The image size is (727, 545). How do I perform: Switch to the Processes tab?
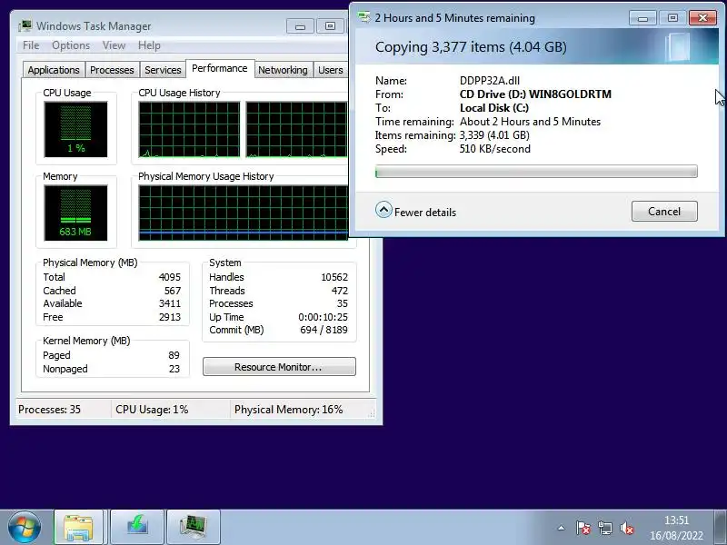click(112, 70)
